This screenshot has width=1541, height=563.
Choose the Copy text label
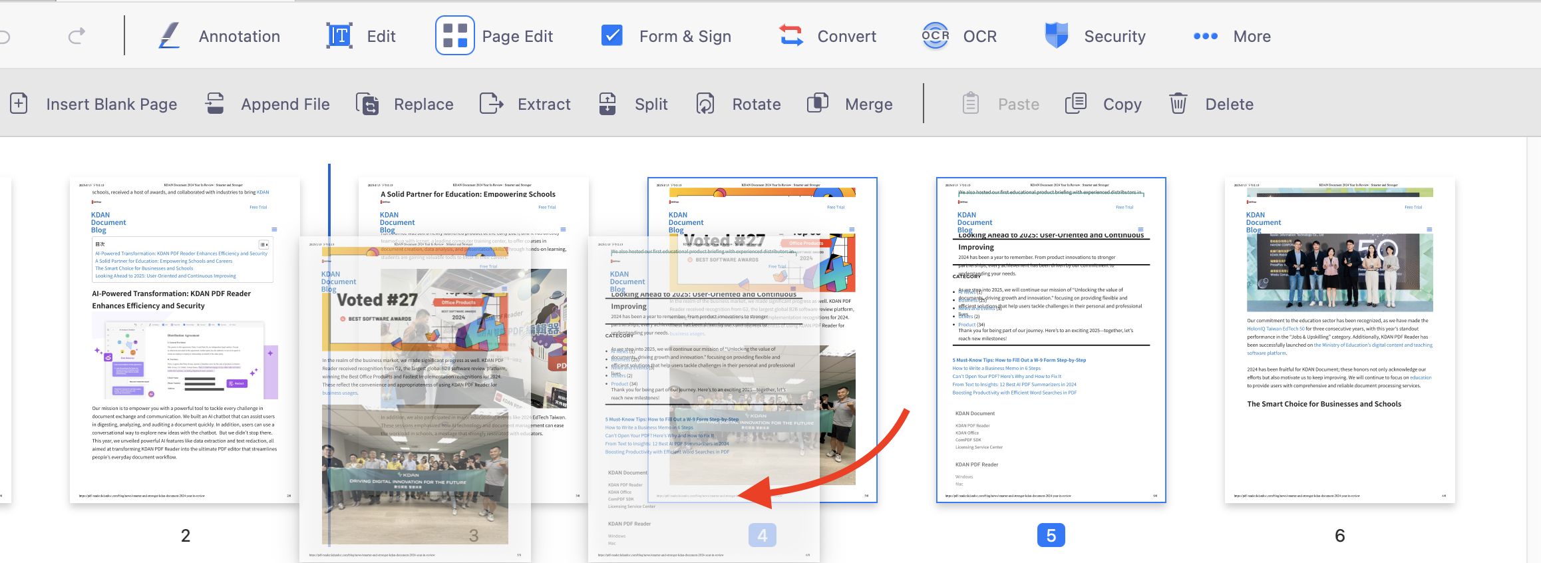[x=1122, y=104]
